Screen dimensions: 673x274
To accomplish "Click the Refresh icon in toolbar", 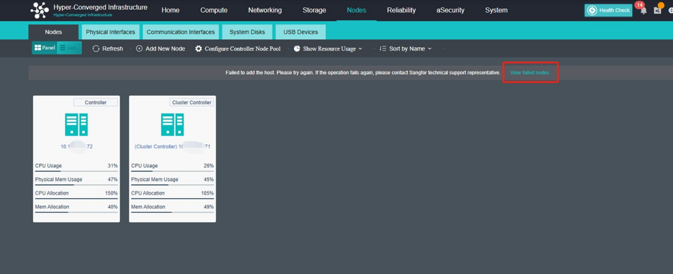I will coord(96,49).
